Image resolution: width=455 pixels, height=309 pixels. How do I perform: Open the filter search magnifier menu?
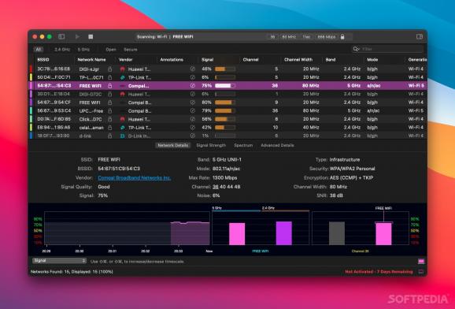(x=356, y=49)
